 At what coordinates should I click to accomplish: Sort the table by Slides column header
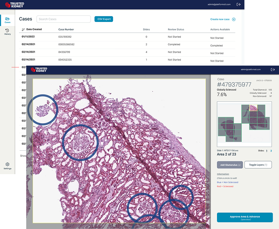tap(146, 29)
